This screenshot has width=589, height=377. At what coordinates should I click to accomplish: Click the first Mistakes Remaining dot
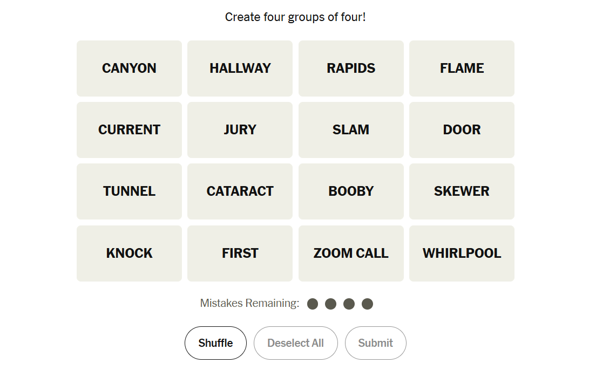(313, 304)
